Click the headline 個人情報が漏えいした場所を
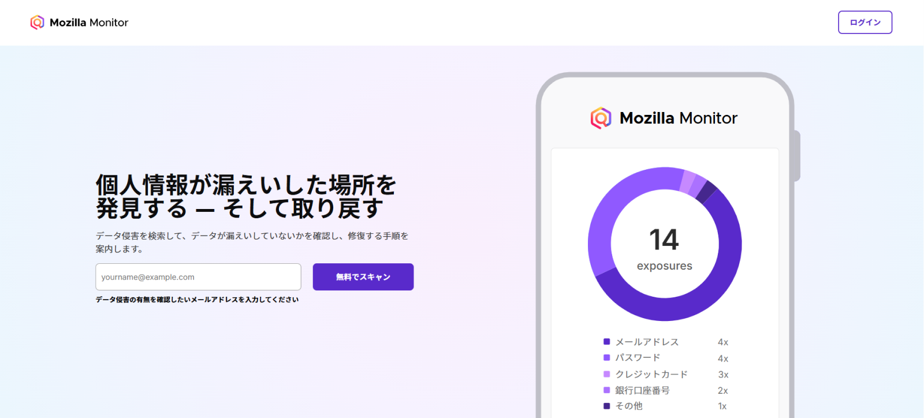 click(245, 185)
